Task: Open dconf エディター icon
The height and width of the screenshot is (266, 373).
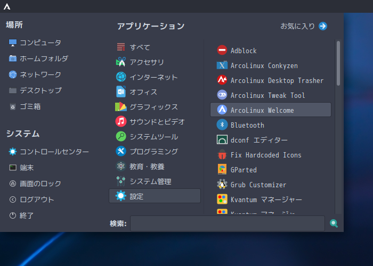Action: pyautogui.click(x=222, y=139)
